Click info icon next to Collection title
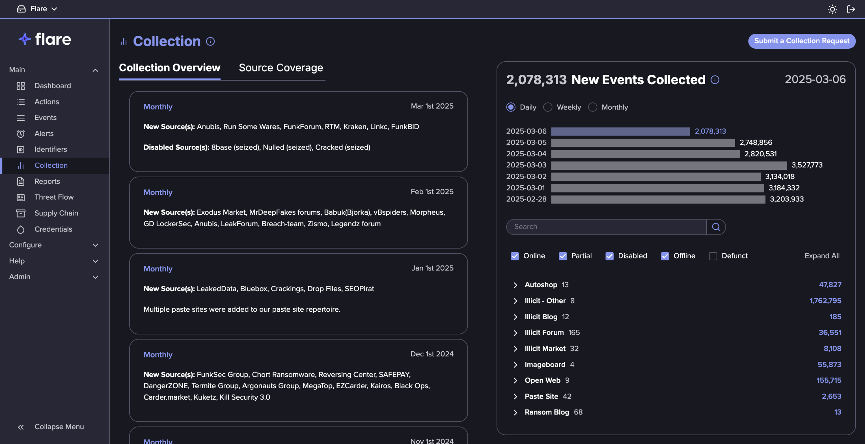The height and width of the screenshot is (444, 865). (210, 41)
